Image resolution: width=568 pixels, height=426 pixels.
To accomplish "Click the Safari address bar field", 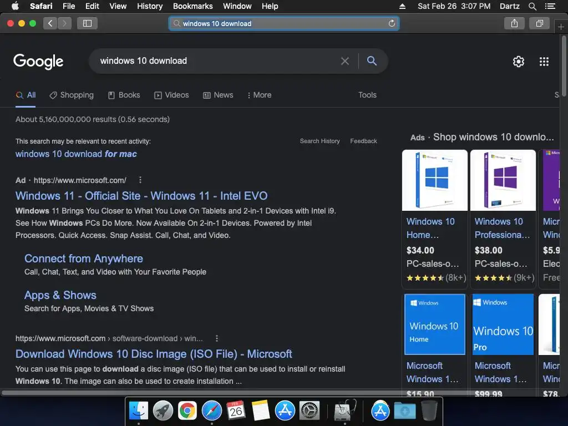I will click(284, 23).
